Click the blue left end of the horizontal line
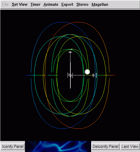This screenshot has width=140, height=152. point(28,75)
